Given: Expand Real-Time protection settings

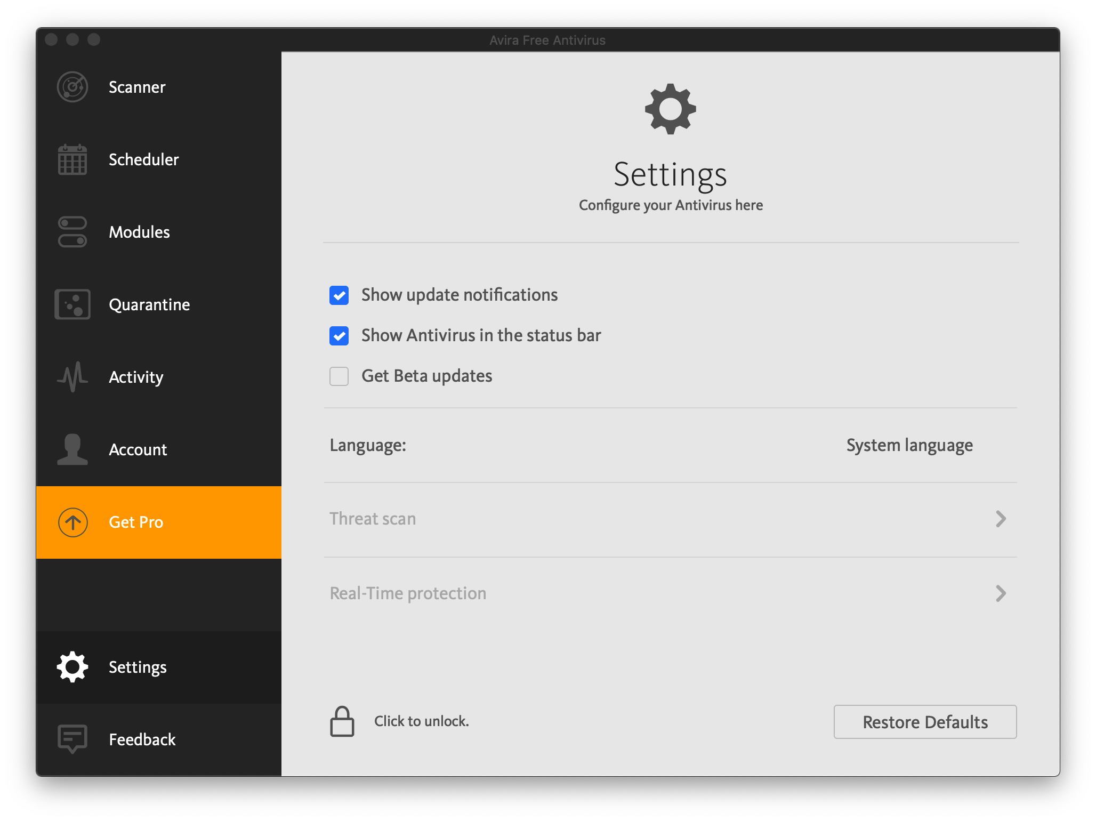Looking at the screenshot, I should [x=1002, y=592].
